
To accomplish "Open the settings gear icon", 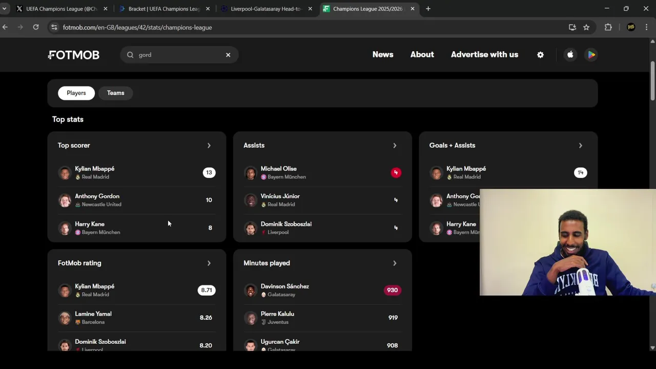I will (540, 55).
